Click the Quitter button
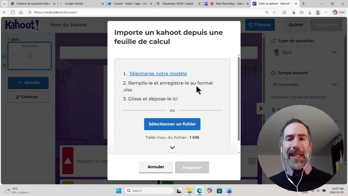 (296, 25)
